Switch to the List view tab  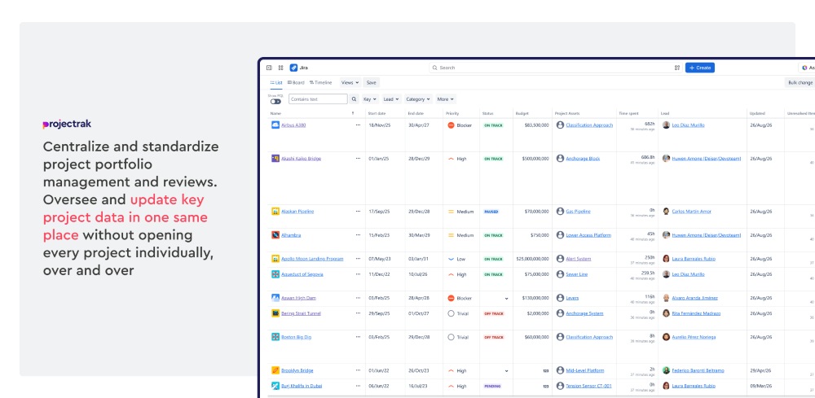(276, 82)
